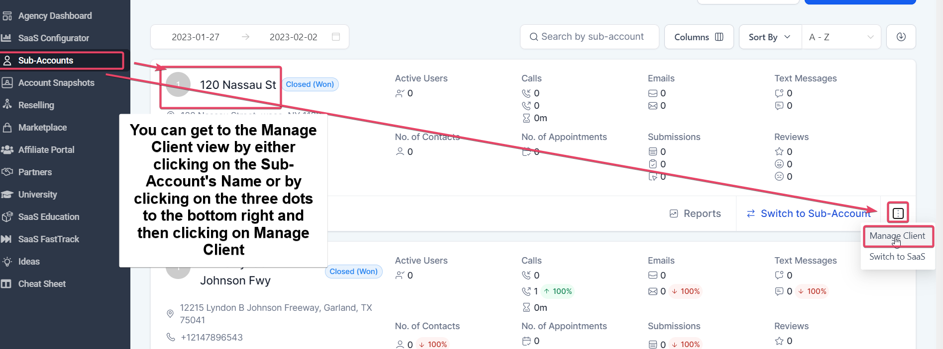The width and height of the screenshot is (943, 349).
Task: Open the A - Z order dropdown
Action: point(841,37)
